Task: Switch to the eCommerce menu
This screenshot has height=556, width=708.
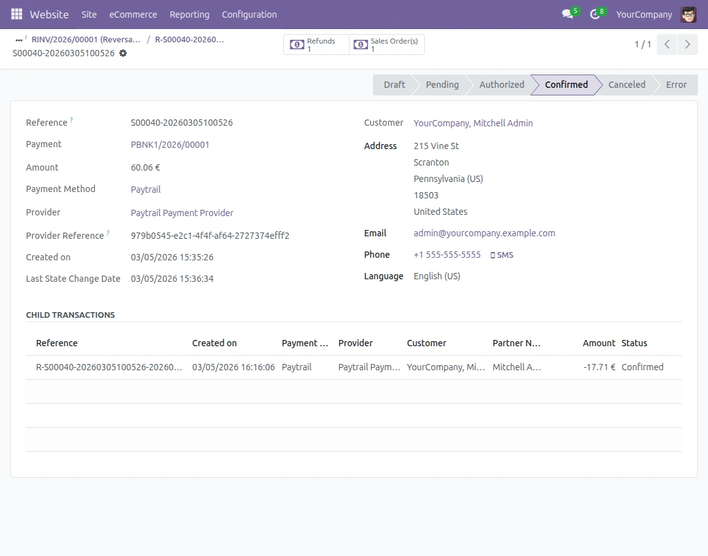Action: 133,14
